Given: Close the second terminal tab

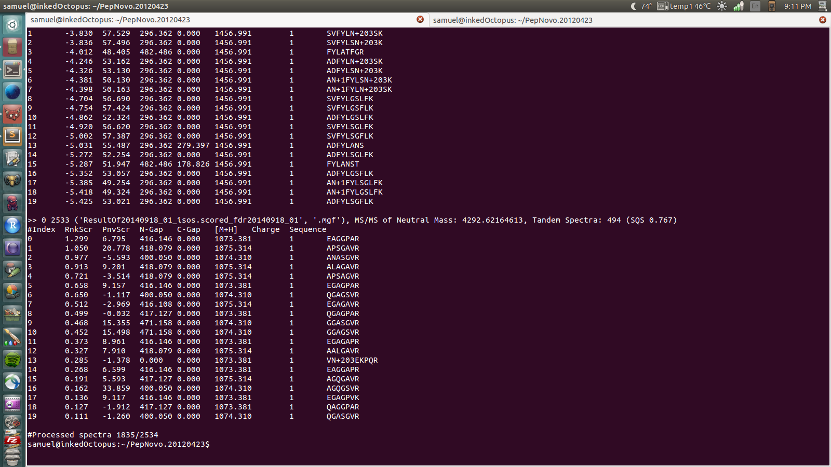Looking at the screenshot, I should (823, 20).
